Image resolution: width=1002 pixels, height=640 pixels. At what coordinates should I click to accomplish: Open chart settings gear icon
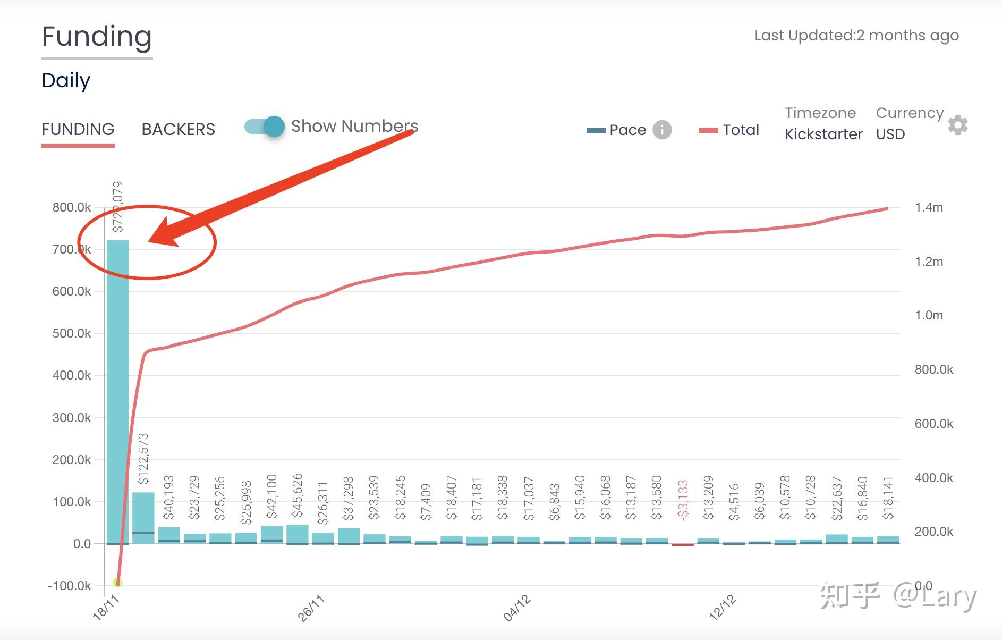point(957,125)
